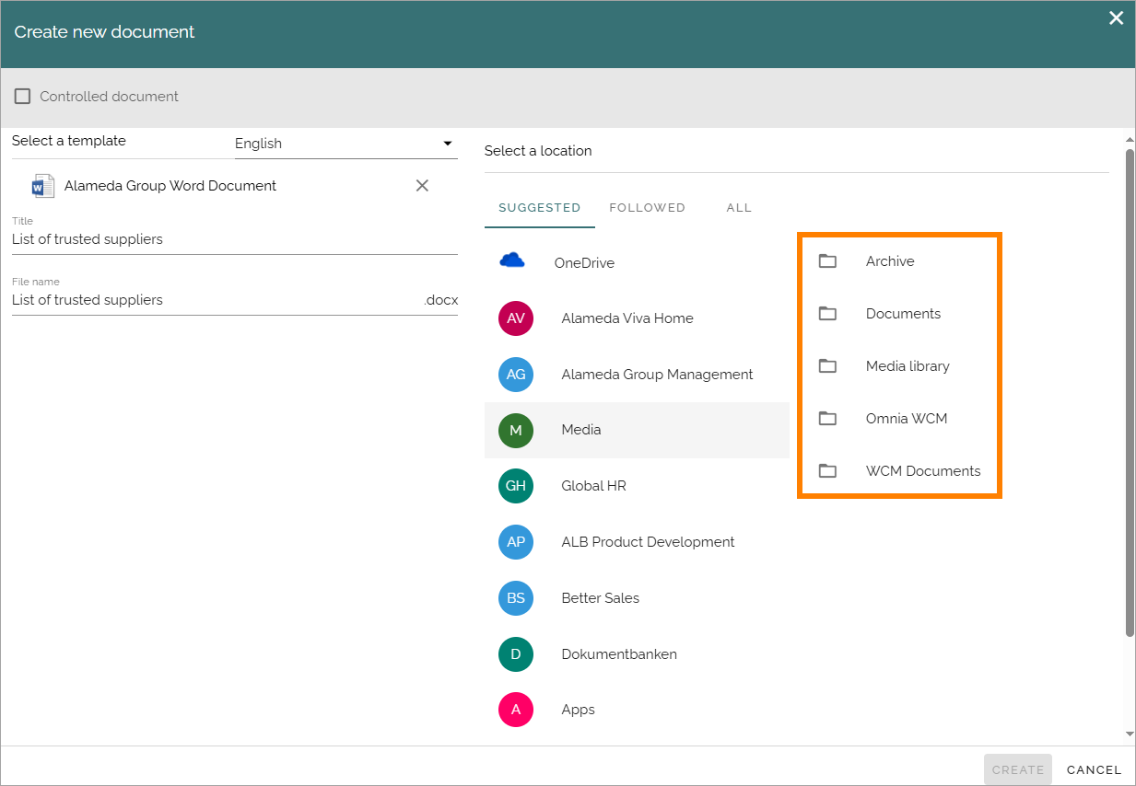The height and width of the screenshot is (786, 1136).
Task: Click the Cancel button
Action: [1094, 769]
